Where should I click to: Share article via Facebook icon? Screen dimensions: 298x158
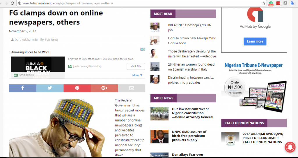23,88
